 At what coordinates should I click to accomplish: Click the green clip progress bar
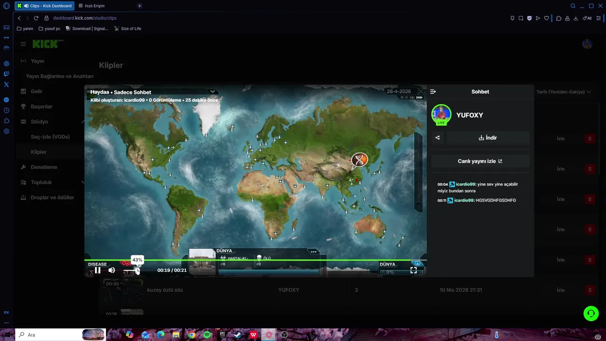point(256,260)
